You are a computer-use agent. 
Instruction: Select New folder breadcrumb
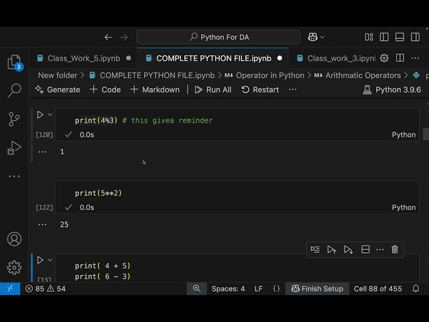[58, 75]
